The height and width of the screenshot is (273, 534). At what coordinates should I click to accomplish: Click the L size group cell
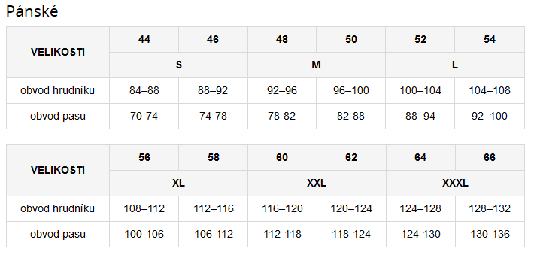tap(455, 65)
